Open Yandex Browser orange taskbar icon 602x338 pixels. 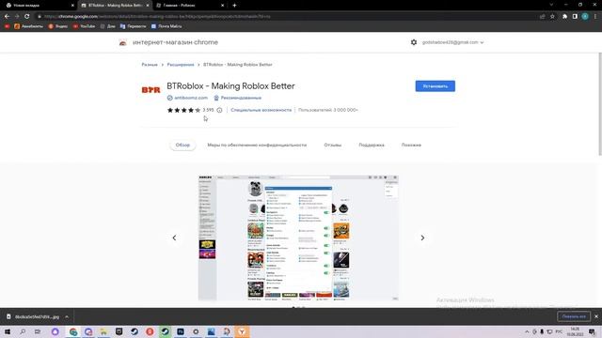pyautogui.click(x=242, y=331)
